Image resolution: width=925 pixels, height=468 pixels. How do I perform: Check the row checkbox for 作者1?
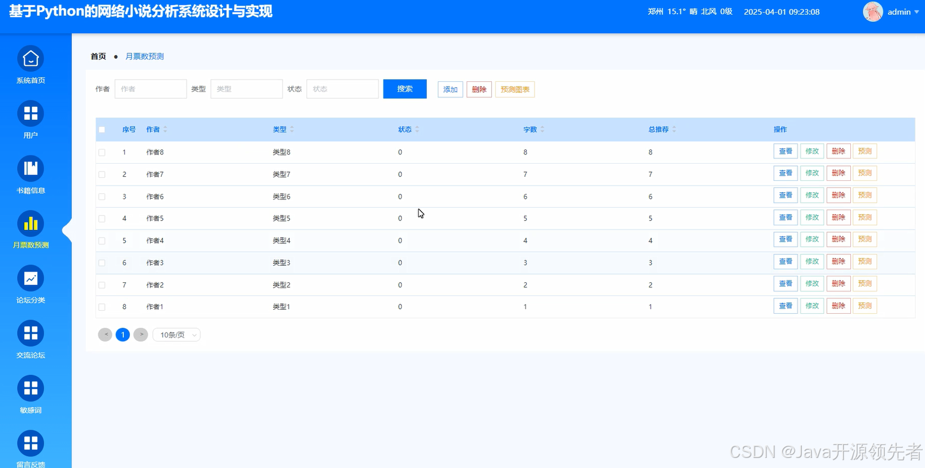point(101,307)
